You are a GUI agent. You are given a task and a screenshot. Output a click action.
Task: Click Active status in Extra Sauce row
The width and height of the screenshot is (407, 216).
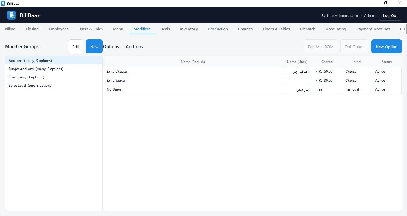click(x=386, y=80)
